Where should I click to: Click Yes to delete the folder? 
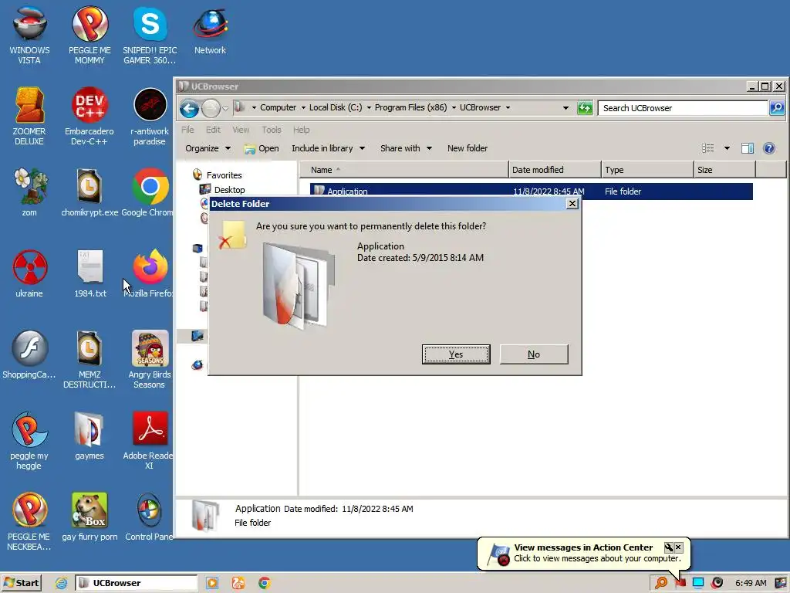click(456, 354)
